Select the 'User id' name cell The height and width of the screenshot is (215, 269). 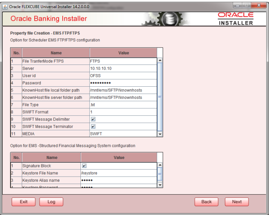[56, 76]
